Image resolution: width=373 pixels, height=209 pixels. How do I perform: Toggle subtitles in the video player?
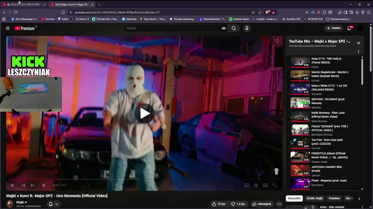point(247,185)
